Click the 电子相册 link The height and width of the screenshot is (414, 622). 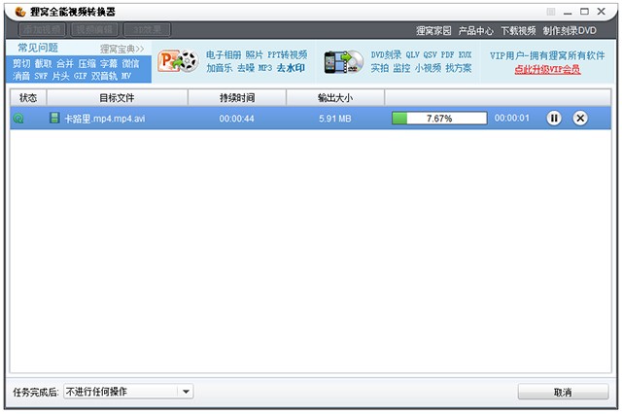224,54
